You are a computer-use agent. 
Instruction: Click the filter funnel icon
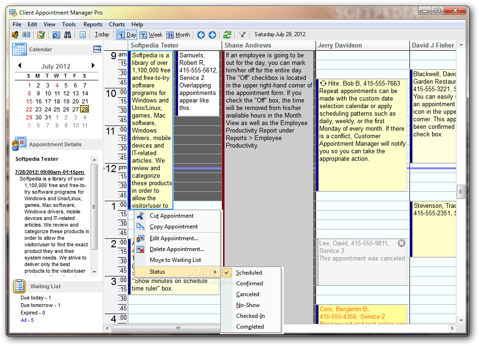coord(242,35)
